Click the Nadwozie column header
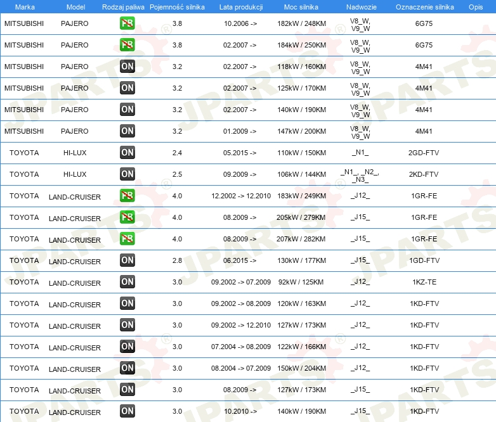Screen dimensions: 496x422 click(x=362, y=7)
